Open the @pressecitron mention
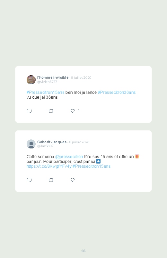This screenshot has width=167, height=258. (x=69, y=157)
